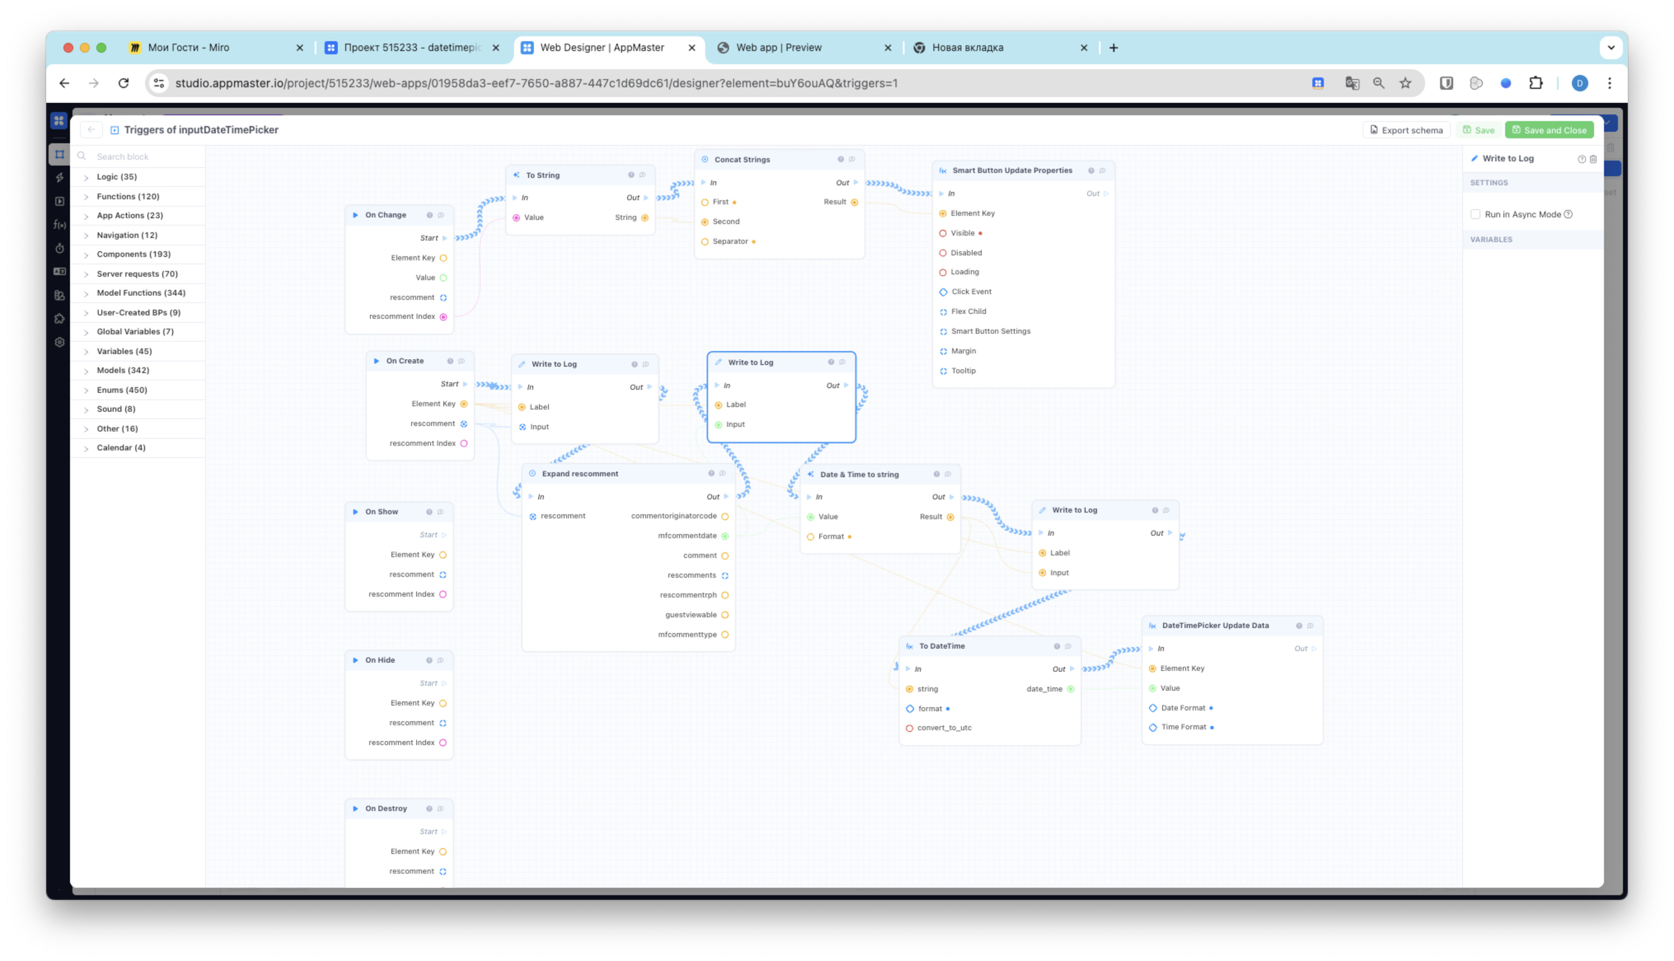1674x961 pixels.
Task: Select the lightning bolt sidebar icon
Action: 59,177
